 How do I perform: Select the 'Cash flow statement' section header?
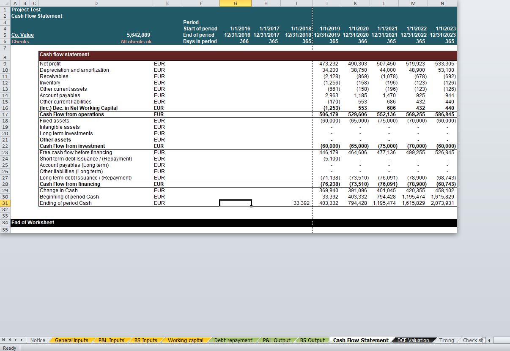(x=64, y=54)
